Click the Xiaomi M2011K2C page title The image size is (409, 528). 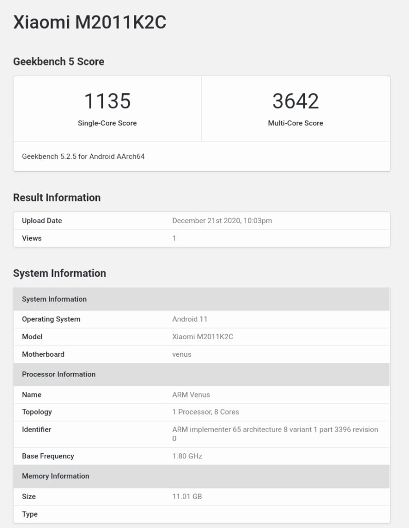click(x=90, y=23)
